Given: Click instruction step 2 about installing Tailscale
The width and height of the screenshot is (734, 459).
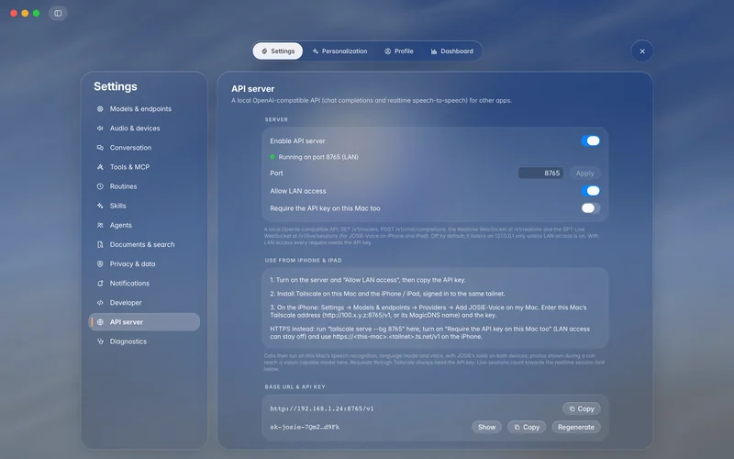Looking at the screenshot, I should [387, 294].
